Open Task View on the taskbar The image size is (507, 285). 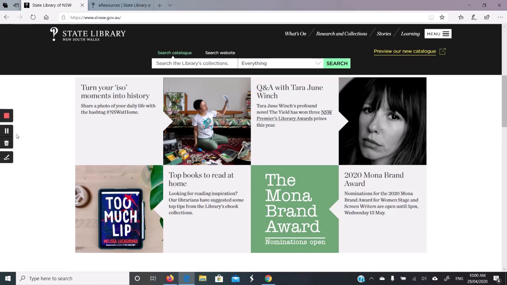tap(153, 278)
